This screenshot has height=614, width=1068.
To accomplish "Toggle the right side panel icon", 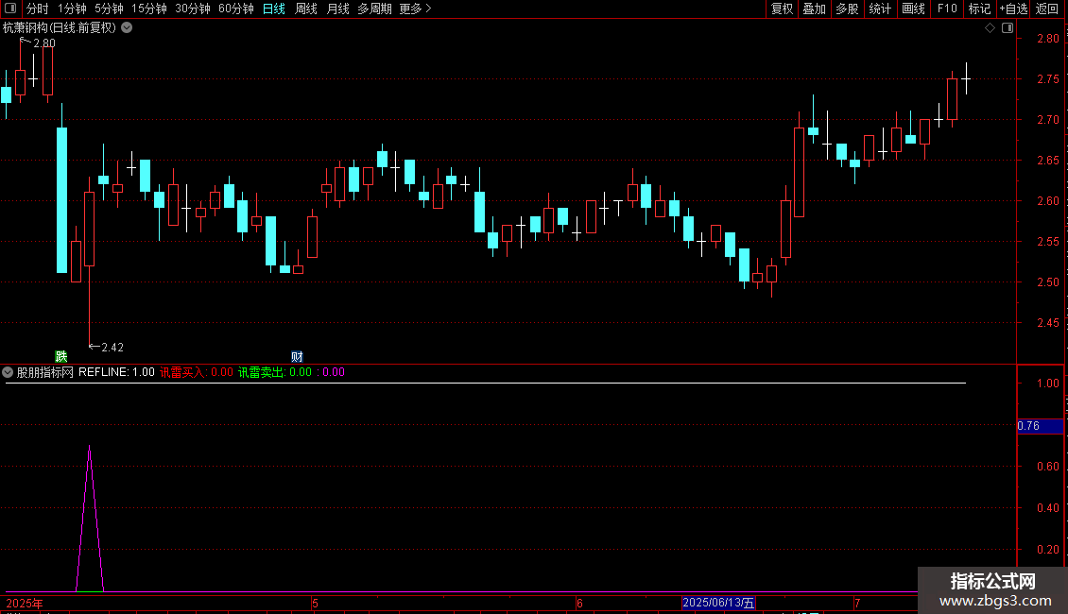I will coord(1008,28).
